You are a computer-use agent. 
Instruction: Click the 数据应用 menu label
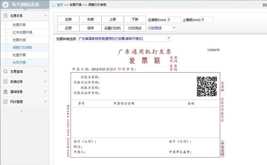16,82
